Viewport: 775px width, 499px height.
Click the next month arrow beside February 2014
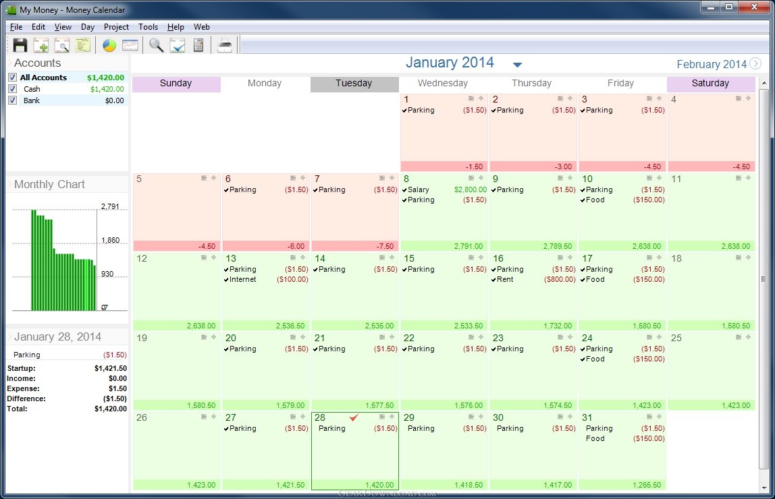coord(755,63)
